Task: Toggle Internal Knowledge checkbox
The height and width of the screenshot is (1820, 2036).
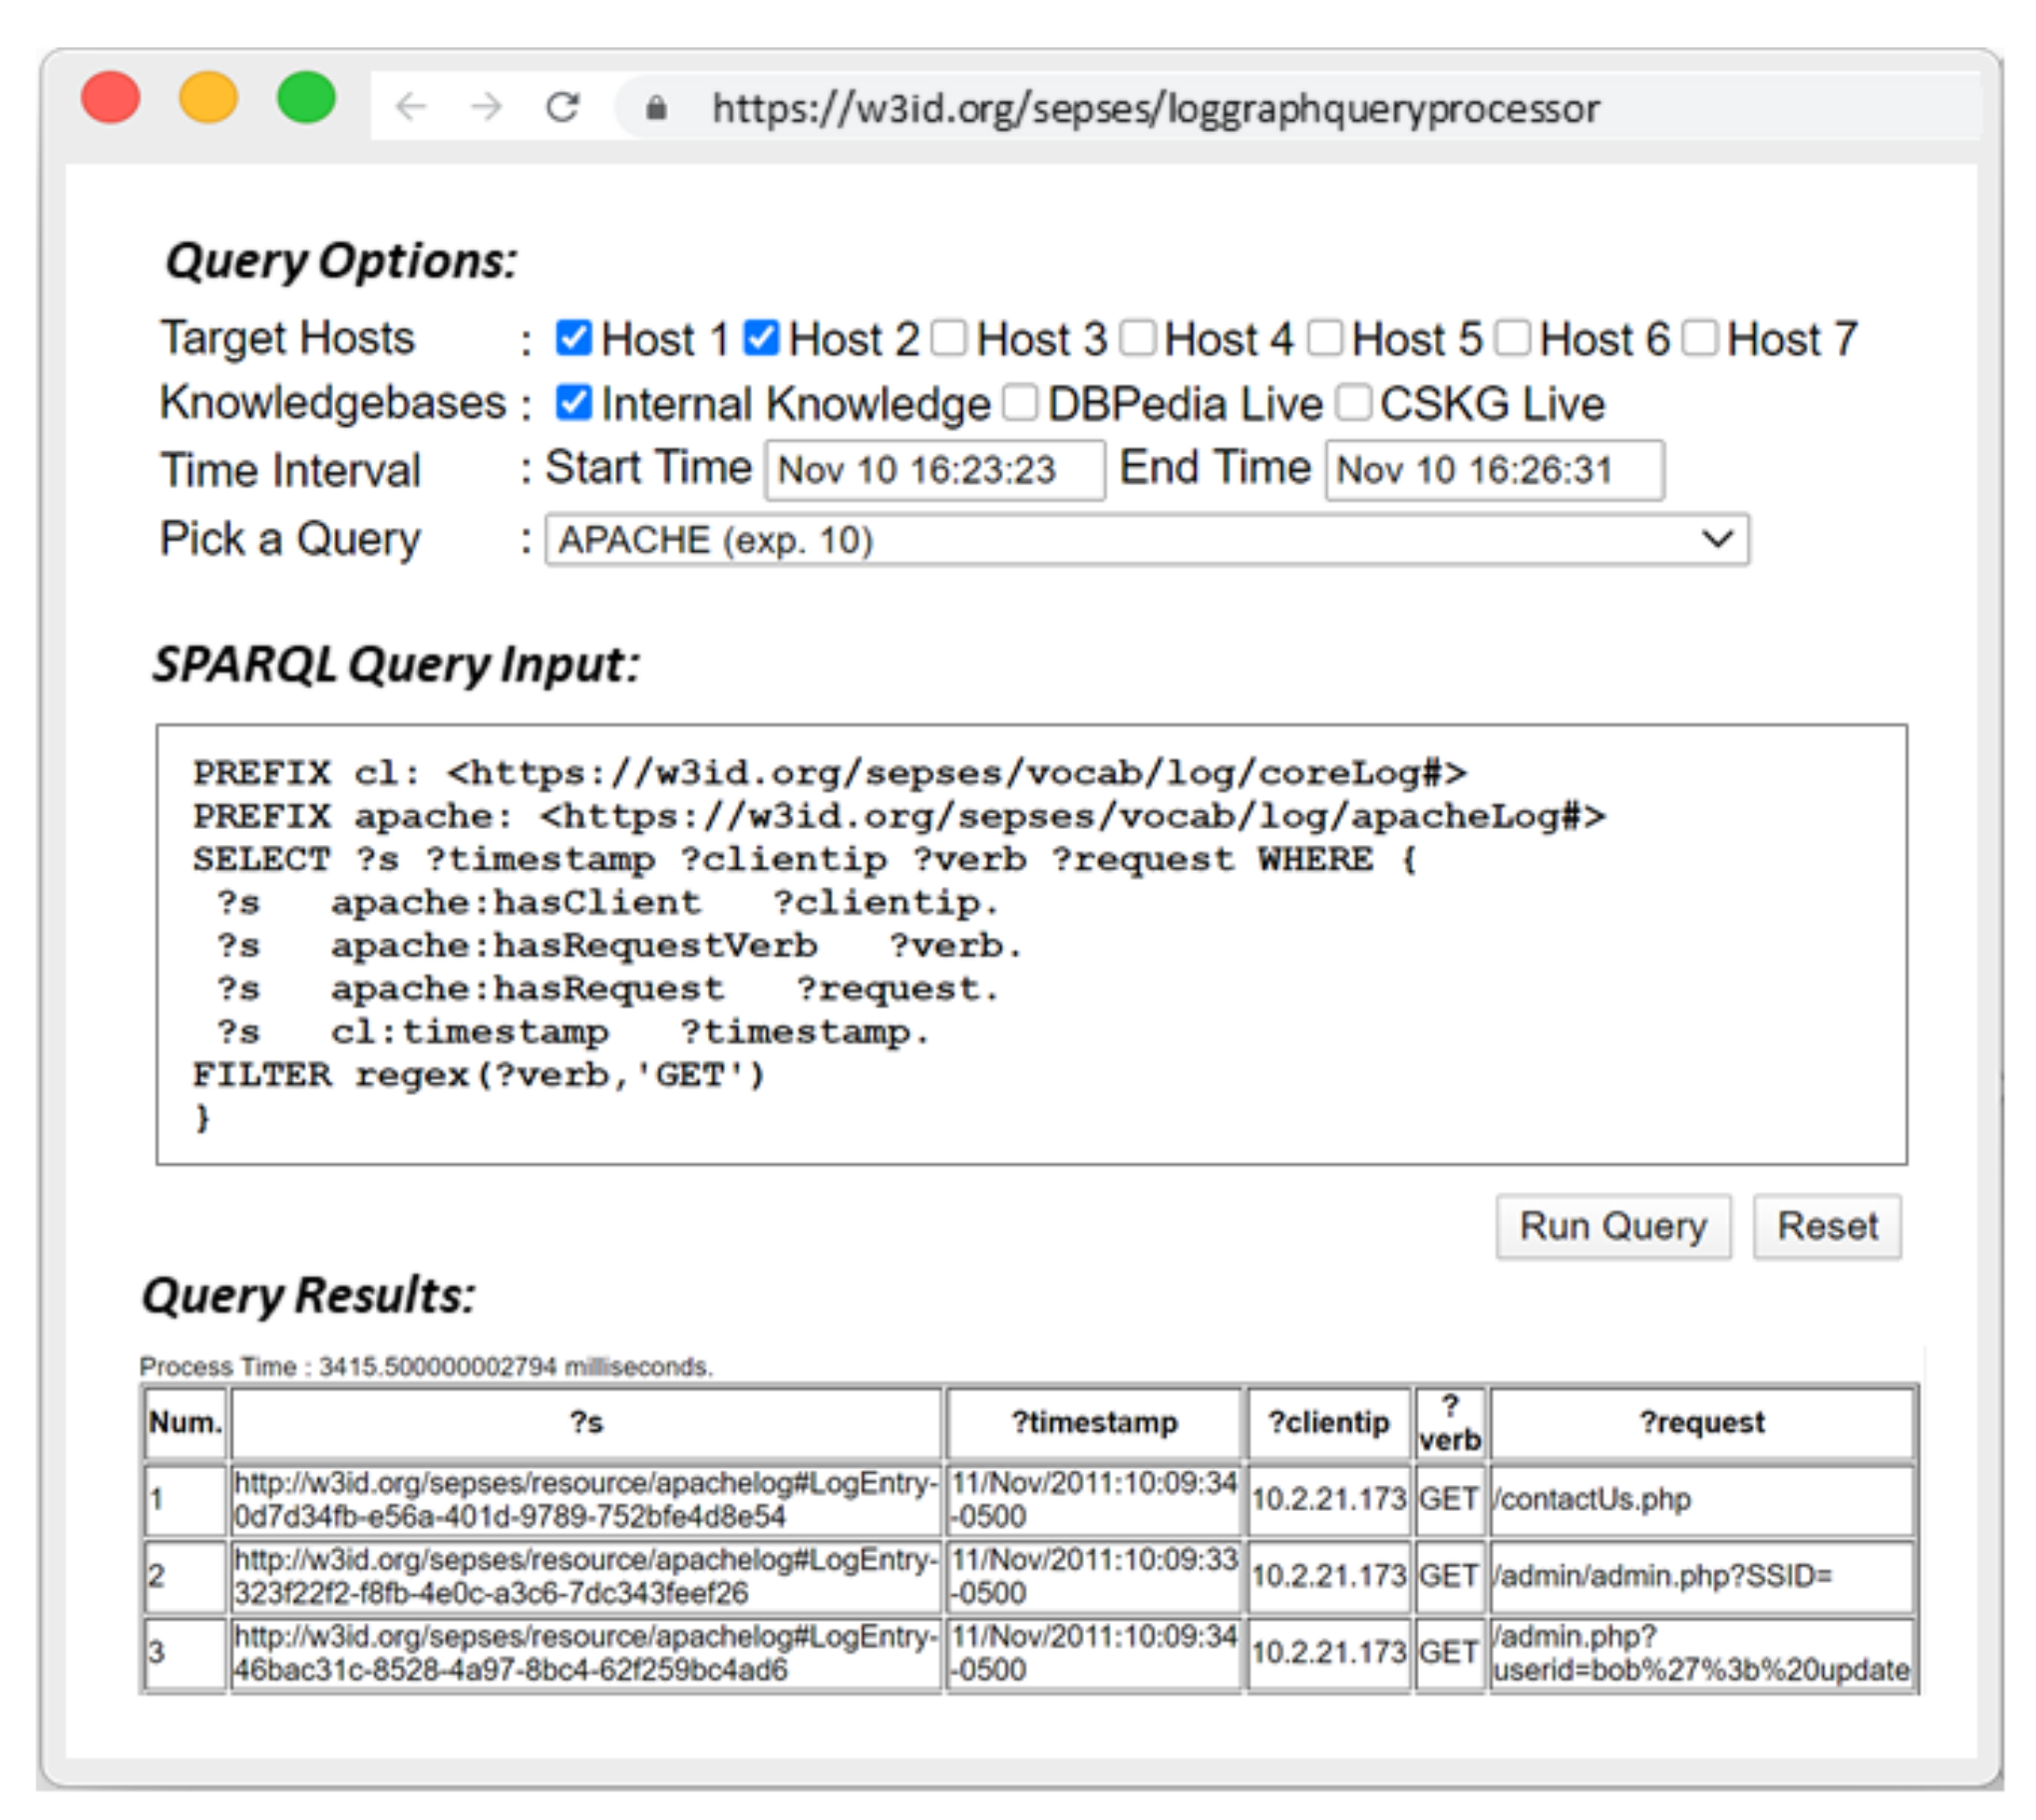Action: tap(574, 403)
